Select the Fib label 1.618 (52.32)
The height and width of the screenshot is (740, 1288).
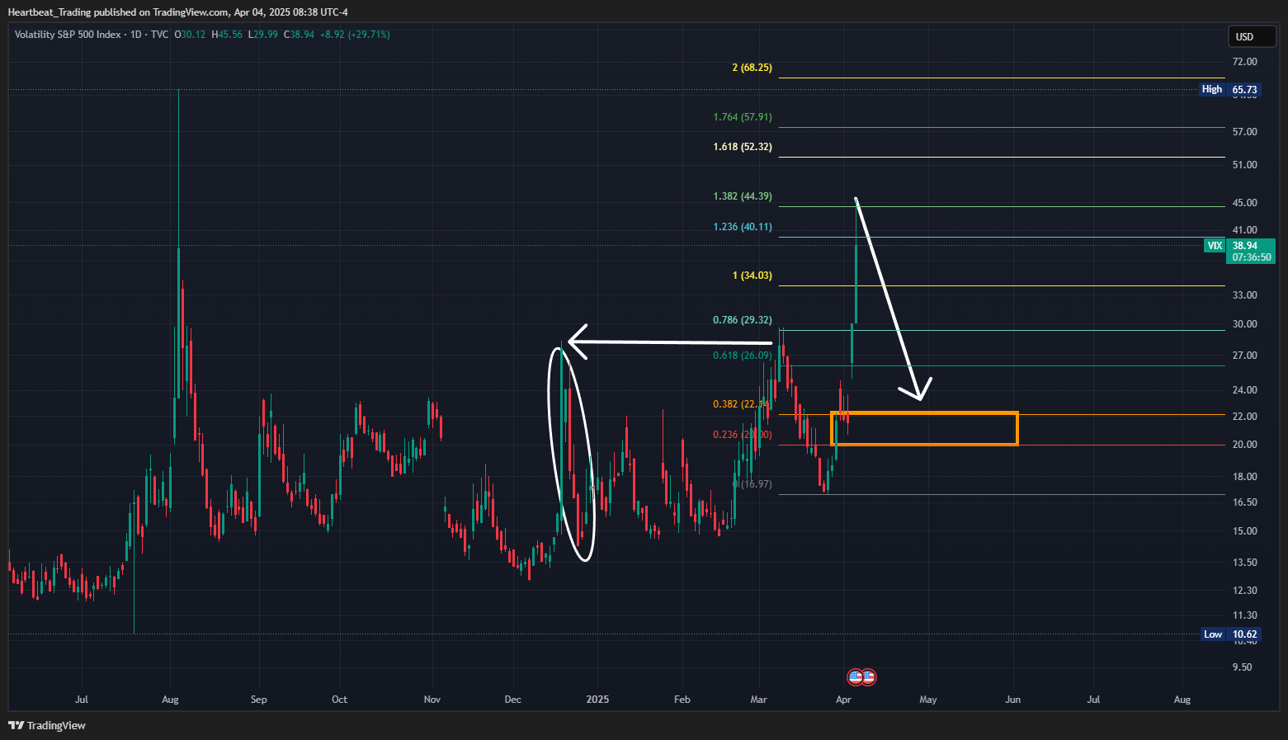tap(743, 147)
